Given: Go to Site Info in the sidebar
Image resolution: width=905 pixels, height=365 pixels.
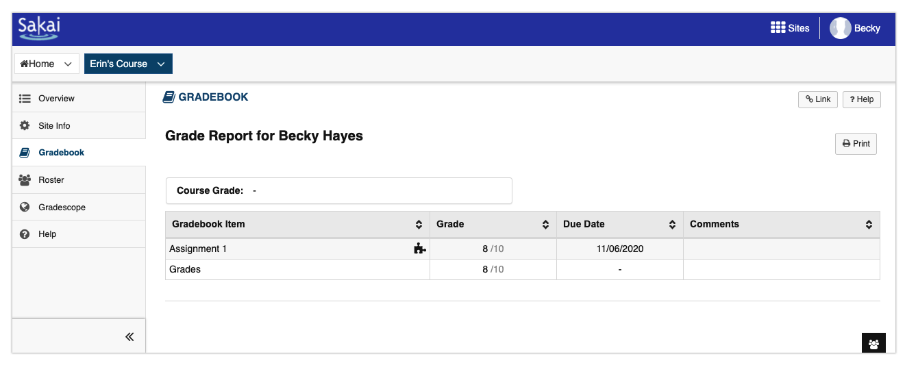Looking at the screenshot, I should (x=54, y=126).
